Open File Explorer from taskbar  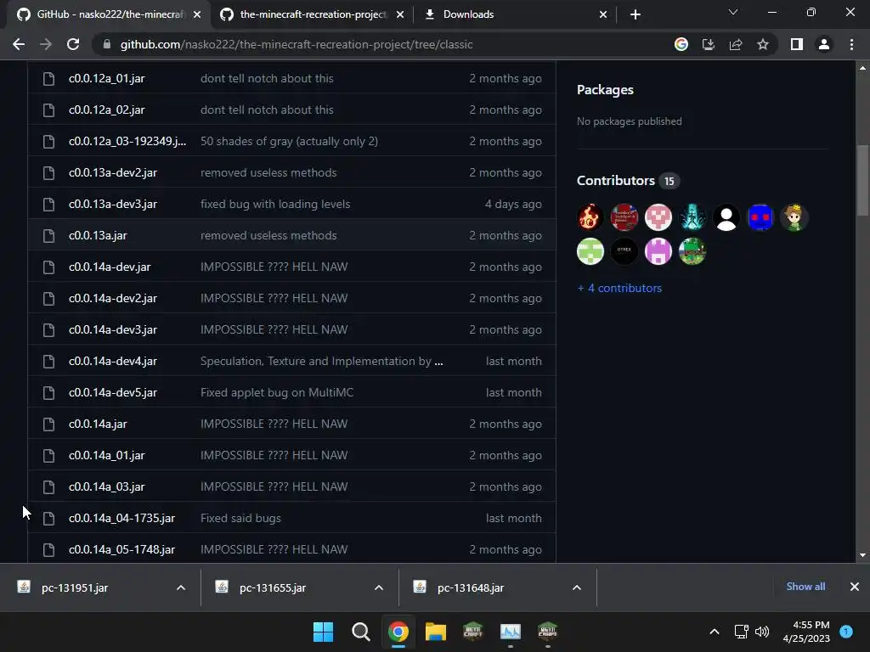436,632
